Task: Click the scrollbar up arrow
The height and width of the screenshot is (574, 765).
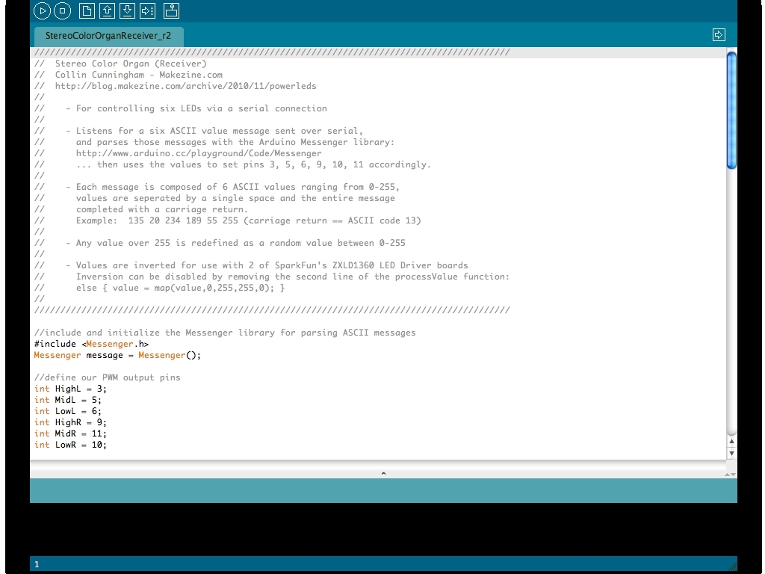Action: pos(731,441)
